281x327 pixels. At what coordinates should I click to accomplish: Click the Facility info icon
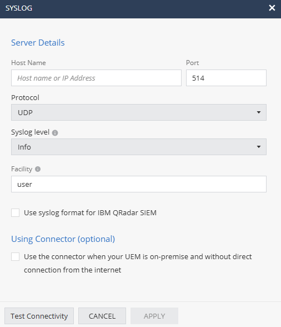[x=38, y=169]
